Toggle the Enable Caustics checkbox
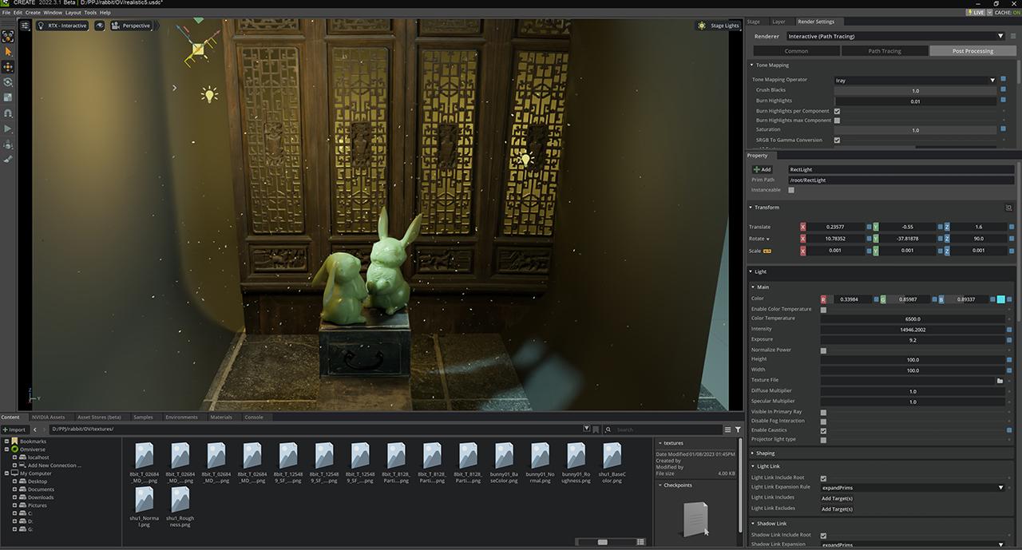Viewport: 1022px width, 550px height. tap(823, 430)
